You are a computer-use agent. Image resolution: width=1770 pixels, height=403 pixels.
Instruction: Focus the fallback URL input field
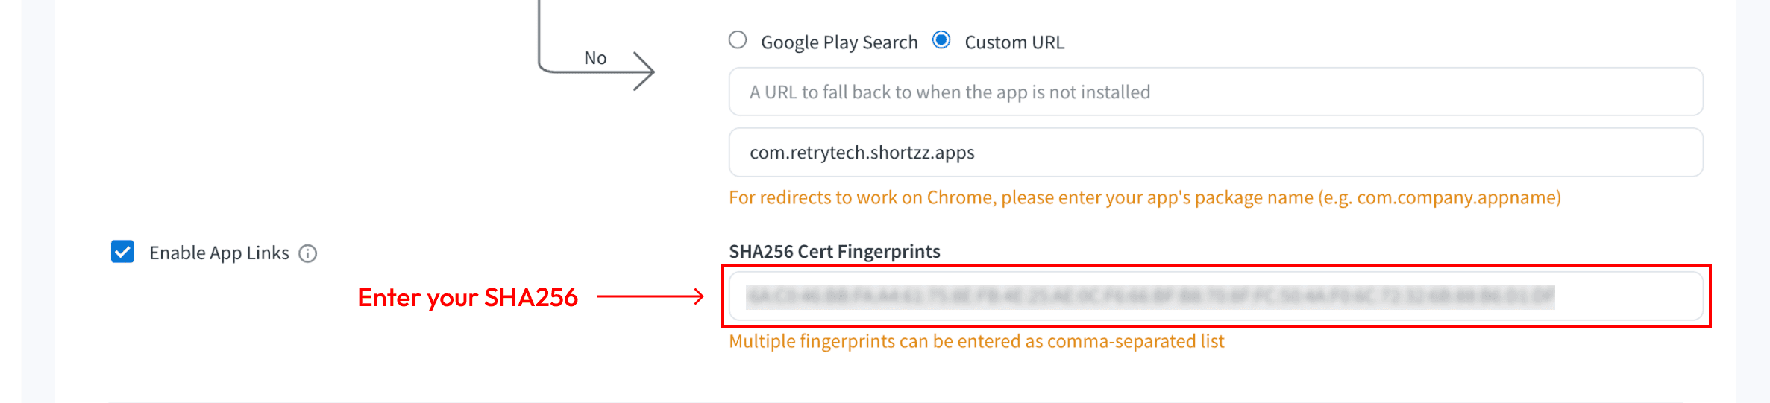(1215, 92)
